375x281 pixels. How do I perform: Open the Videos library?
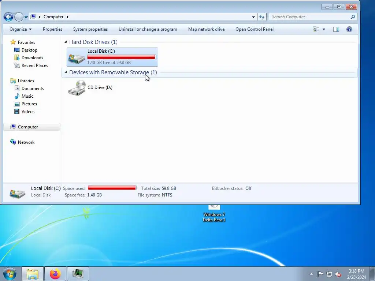[28, 111]
